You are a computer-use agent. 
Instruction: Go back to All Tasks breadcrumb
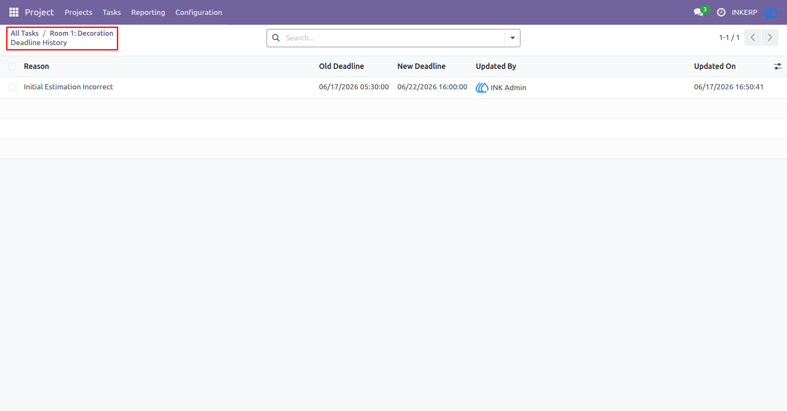25,33
